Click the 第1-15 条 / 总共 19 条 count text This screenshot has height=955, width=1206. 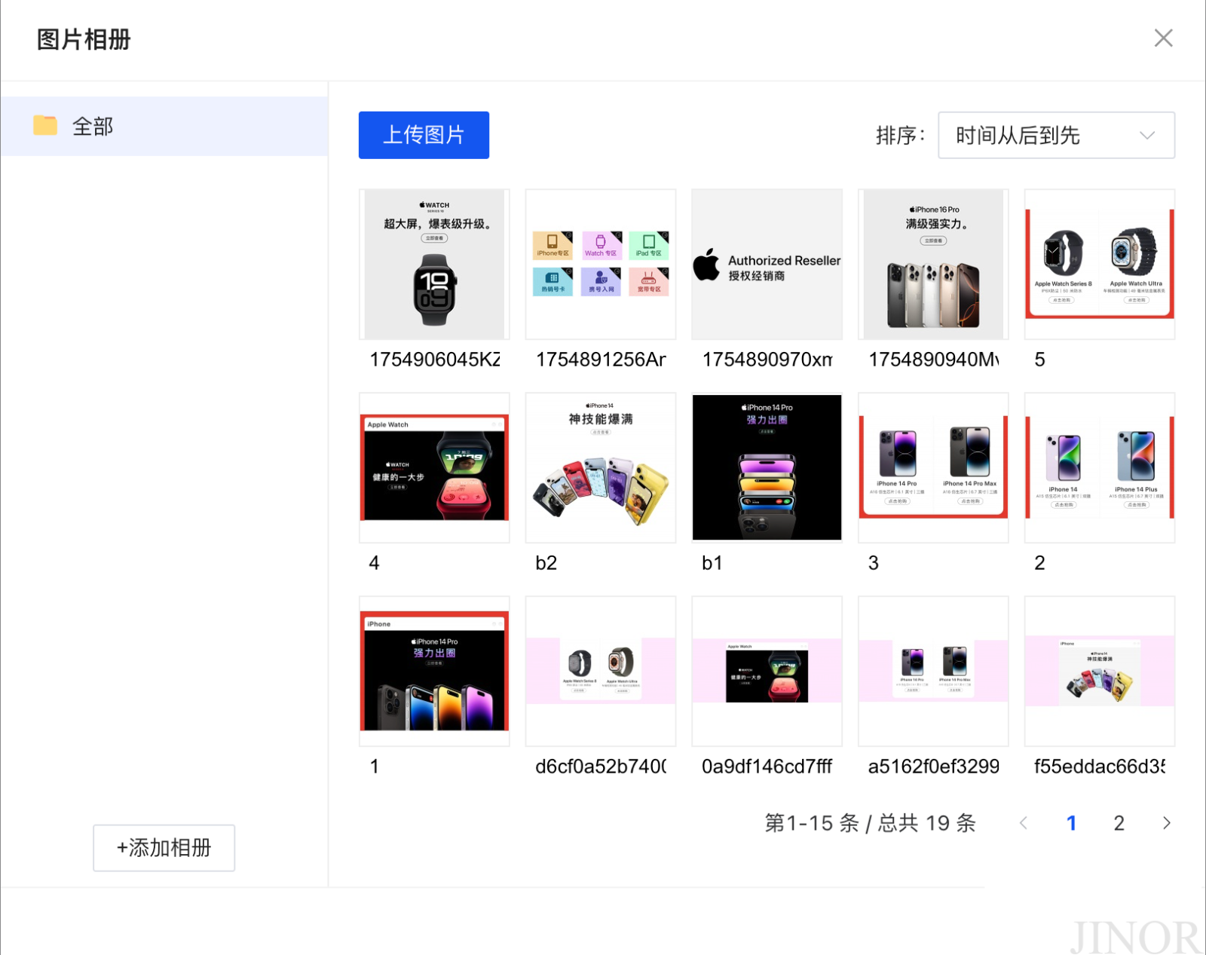point(871,823)
